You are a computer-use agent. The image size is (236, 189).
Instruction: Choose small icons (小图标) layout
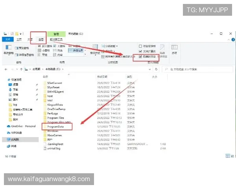(44, 50)
